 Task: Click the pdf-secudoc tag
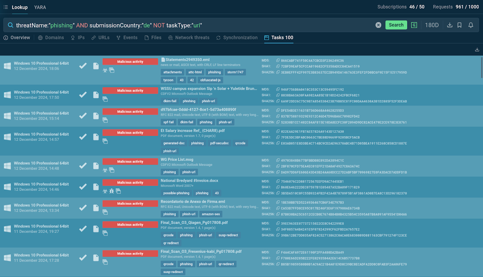point(219,143)
